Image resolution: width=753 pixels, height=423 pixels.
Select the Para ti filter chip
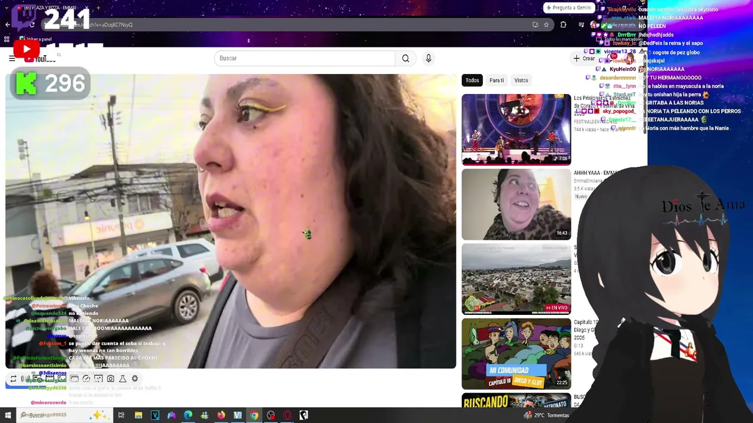[x=497, y=80]
